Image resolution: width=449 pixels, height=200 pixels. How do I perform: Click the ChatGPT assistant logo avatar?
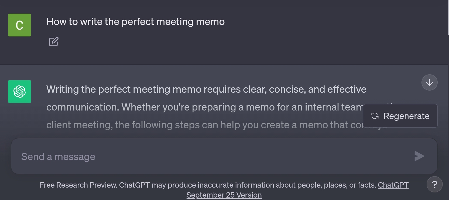pos(19,91)
